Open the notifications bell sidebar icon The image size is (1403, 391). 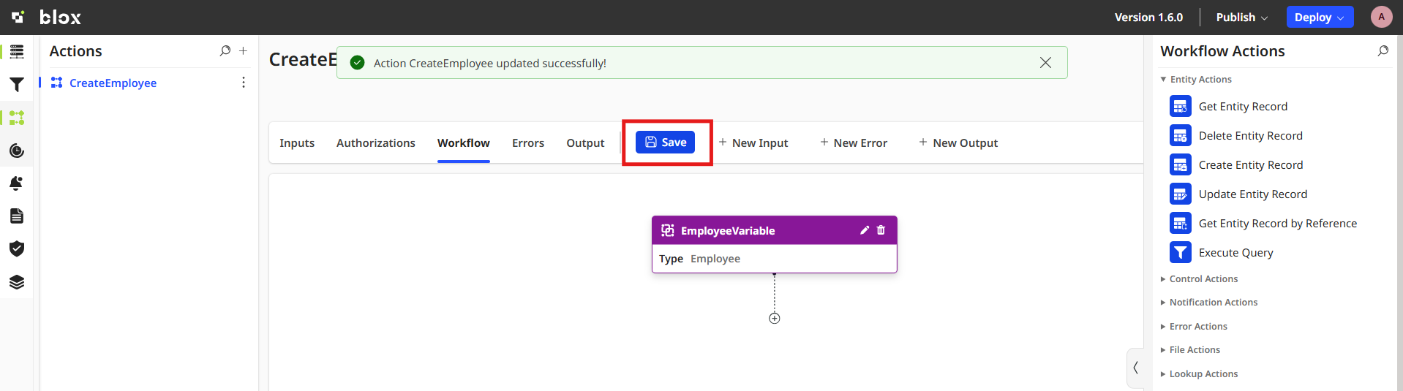(16, 183)
